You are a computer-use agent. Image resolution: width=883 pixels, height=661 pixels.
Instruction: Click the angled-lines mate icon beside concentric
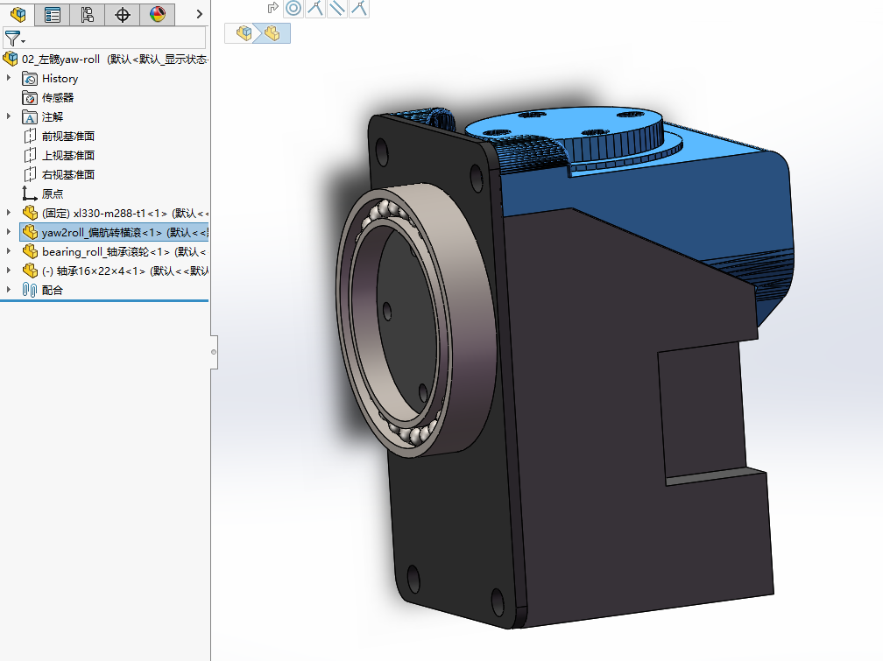(315, 8)
